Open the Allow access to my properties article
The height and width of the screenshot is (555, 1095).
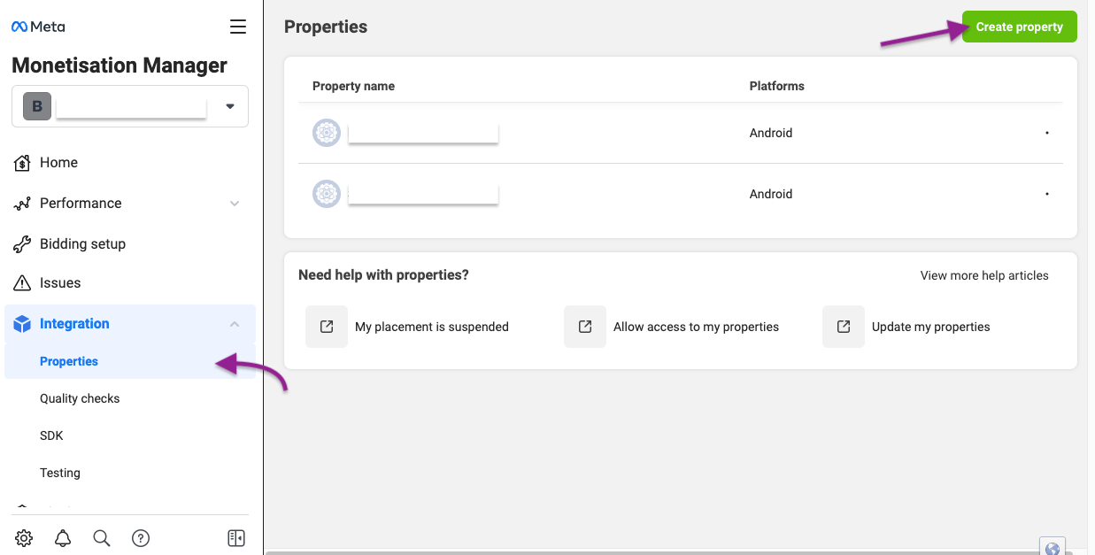696,326
